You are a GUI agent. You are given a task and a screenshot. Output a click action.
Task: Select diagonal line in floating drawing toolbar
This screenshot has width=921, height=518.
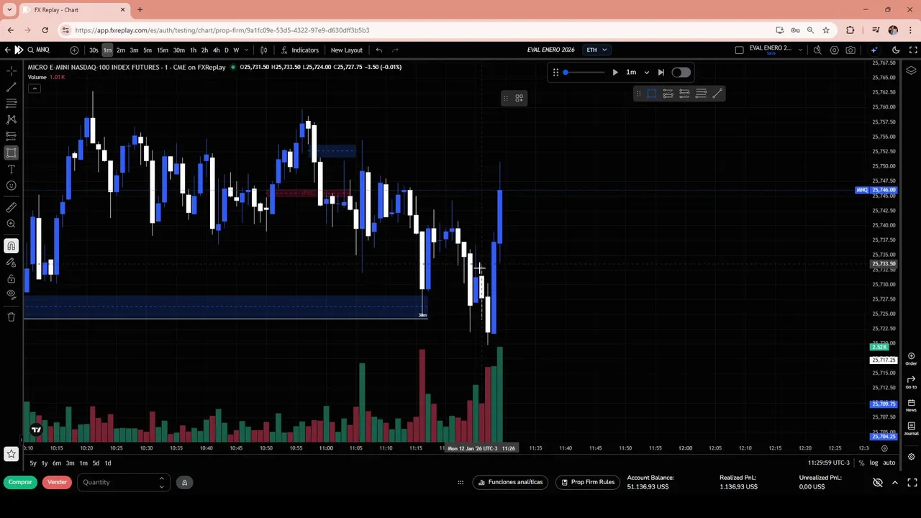pos(717,94)
